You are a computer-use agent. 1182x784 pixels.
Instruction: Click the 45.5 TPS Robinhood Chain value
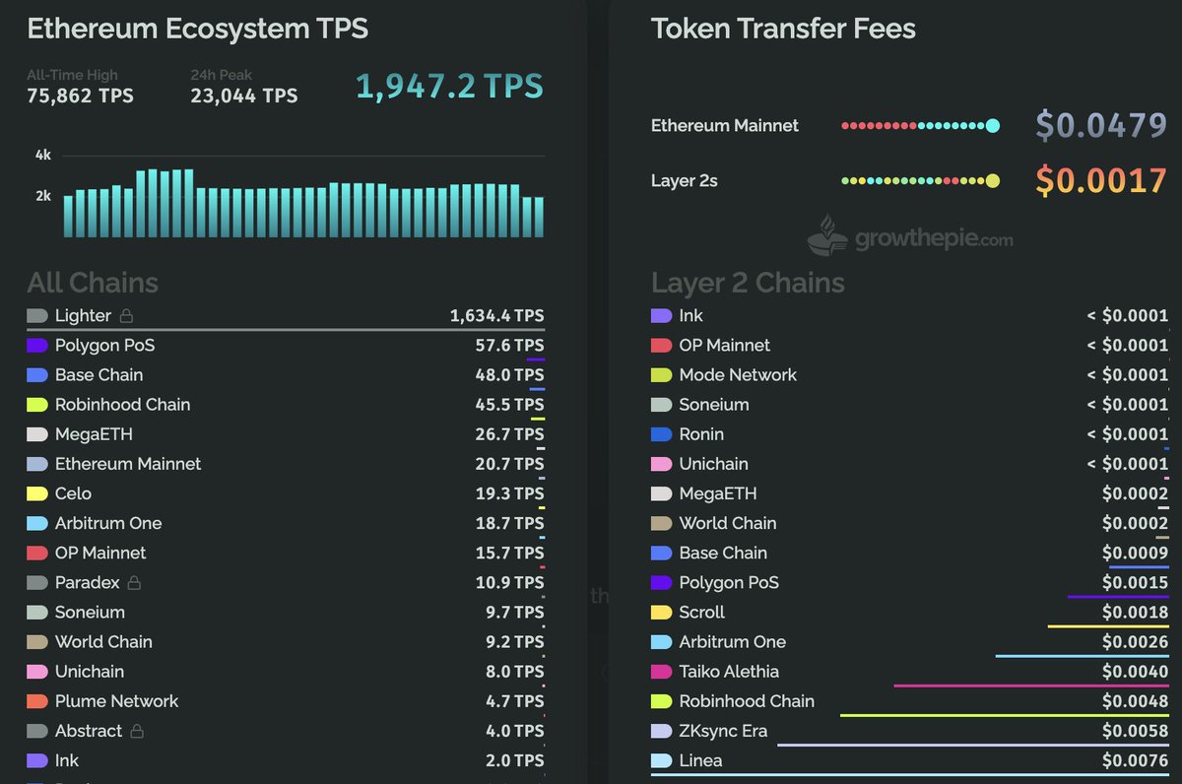(509, 405)
